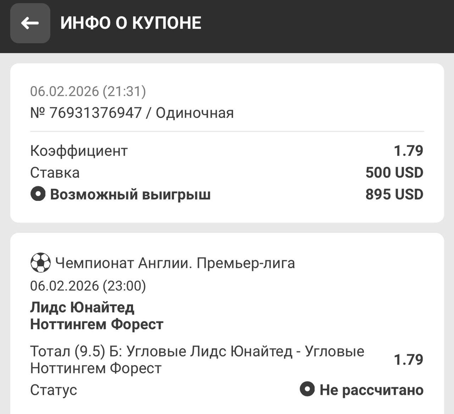Image resolution: width=454 pixels, height=414 pixels.
Task: Click the Не рассчитано status text
Action: [371, 390]
